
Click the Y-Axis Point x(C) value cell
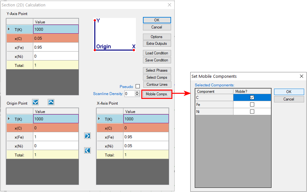pos(56,38)
